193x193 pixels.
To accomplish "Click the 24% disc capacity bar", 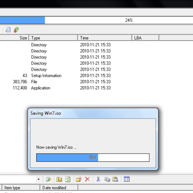I will coord(96,20).
